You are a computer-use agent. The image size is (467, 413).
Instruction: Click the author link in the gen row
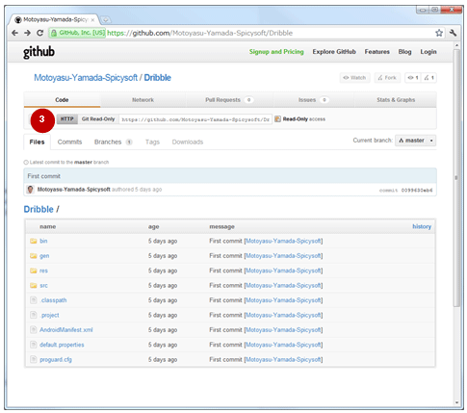click(x=283, y=256)
